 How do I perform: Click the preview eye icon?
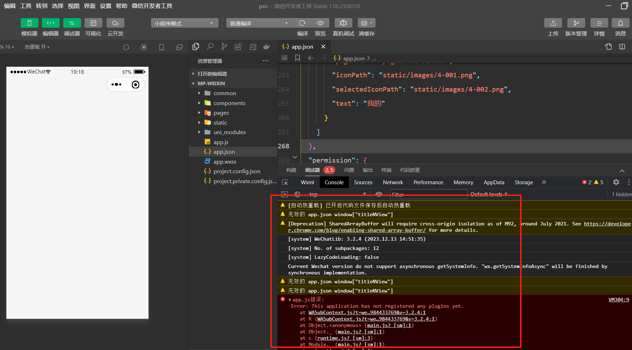click(320, 23)
